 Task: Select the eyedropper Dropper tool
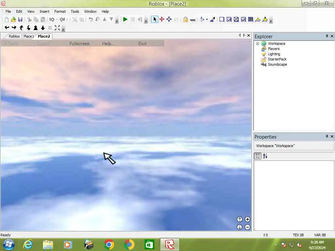point(213,20)
